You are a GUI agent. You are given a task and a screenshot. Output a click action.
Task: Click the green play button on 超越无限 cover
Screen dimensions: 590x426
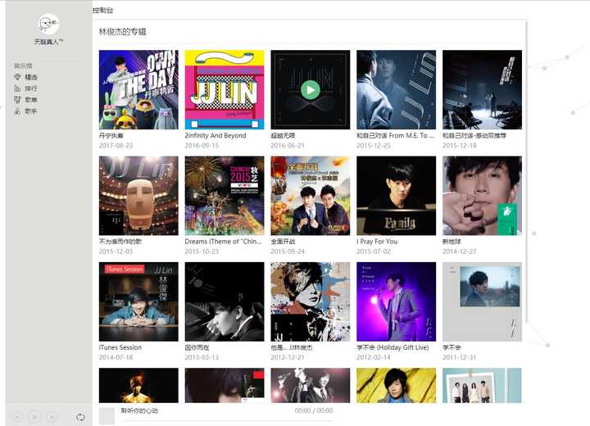pos(311,90)
